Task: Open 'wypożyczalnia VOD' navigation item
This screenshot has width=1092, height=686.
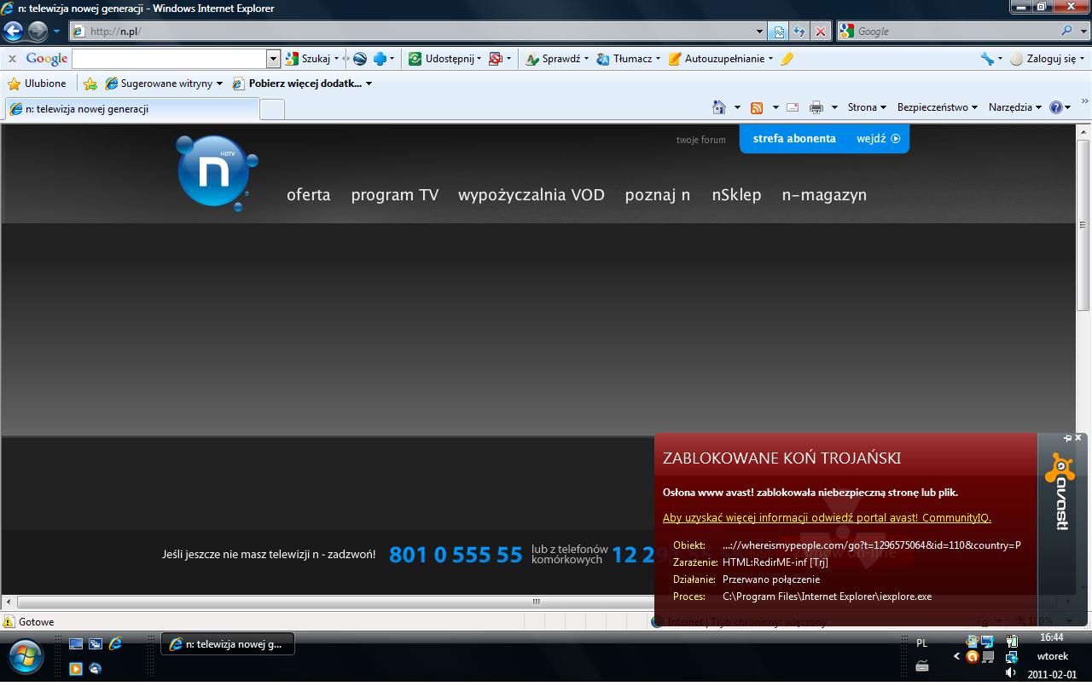Action: tap(531, 195)
